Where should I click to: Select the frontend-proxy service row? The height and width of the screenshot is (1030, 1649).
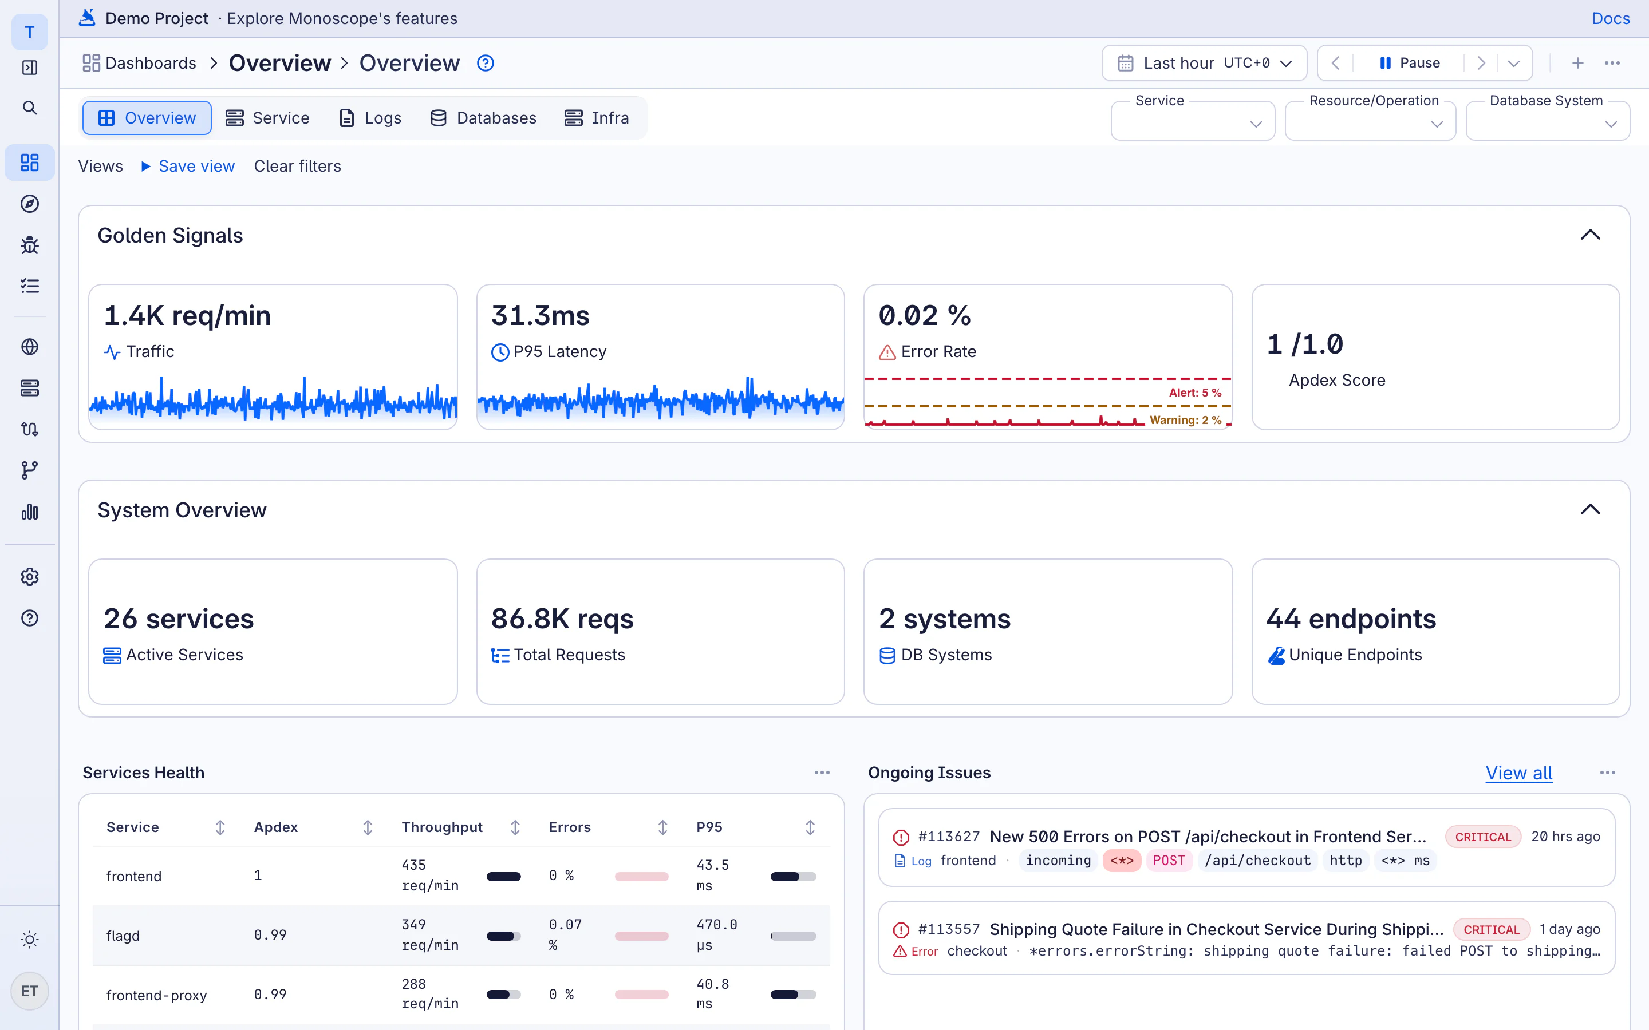tap(461, 995)
